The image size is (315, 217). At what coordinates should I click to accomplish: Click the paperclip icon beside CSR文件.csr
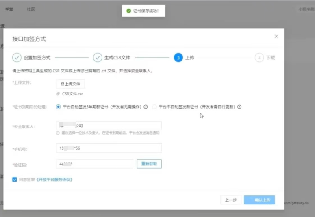tap(58, 94)
